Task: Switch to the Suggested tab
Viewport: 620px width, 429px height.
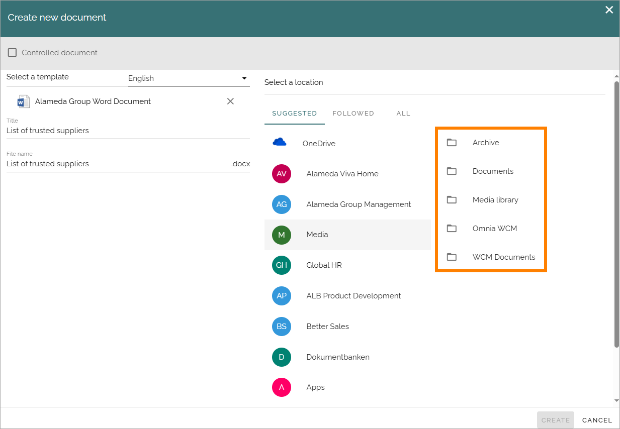Action: coord(295,114)
